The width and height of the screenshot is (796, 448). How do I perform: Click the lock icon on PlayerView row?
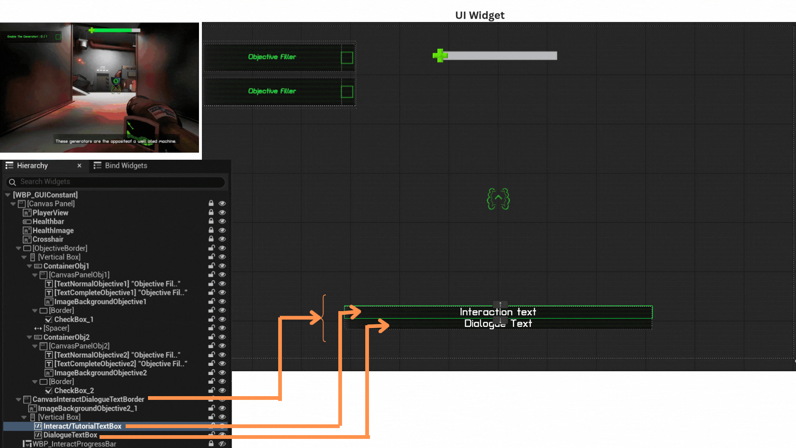(211, 212)
